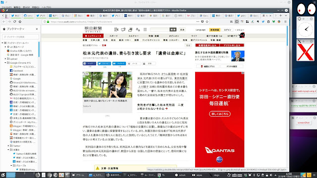Close the active article tab

point(270,15)
